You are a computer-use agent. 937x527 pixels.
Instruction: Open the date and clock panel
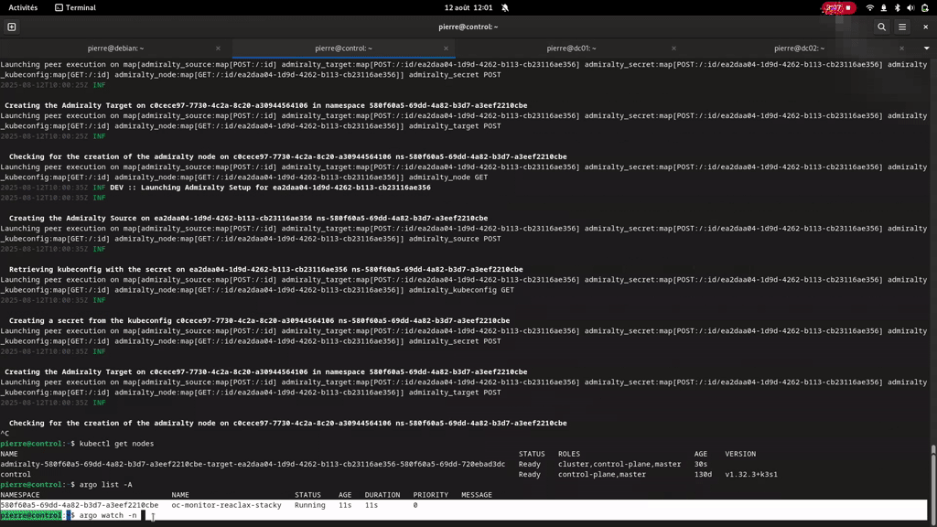pos(468,7)
